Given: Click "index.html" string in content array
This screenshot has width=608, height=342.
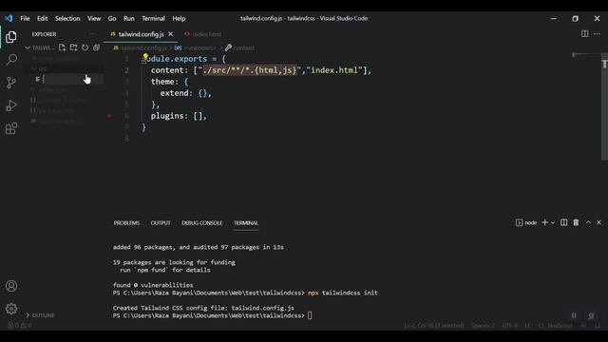Looking at the screenshot, I should tap(334, 70).
